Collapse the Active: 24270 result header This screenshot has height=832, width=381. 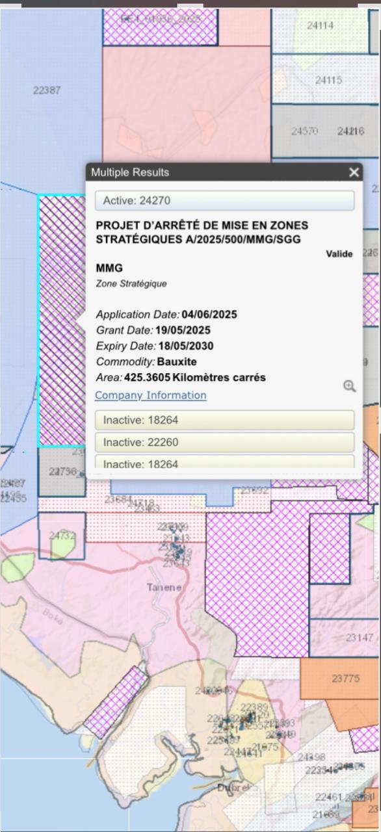pyautogui.click(x=224, y=200)
